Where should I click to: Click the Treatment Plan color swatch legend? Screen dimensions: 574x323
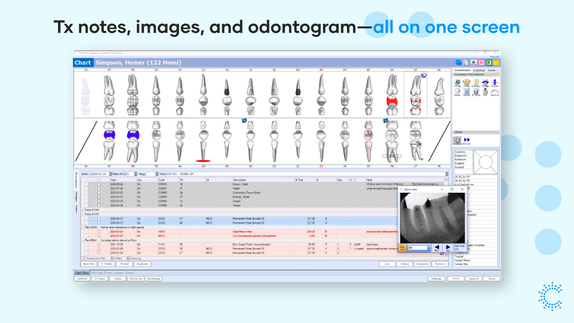click(x=84, y=258)
